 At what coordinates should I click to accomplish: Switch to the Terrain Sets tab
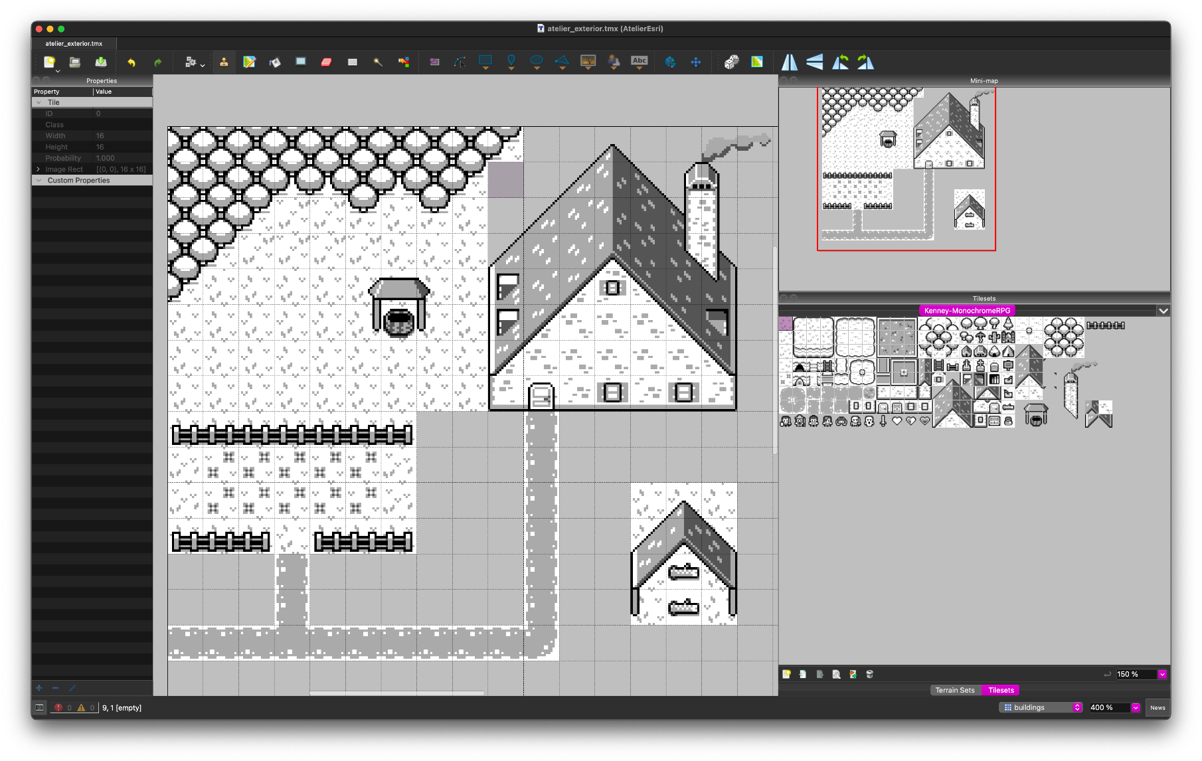pyautogui.click(x=955, y=690)
